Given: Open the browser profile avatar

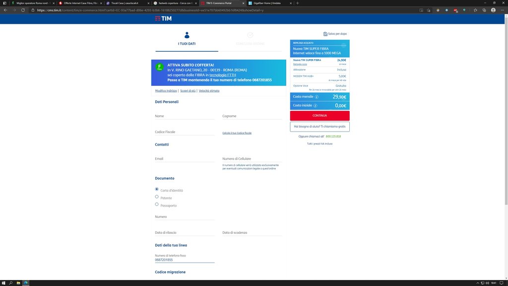Looking at the screenshot, I should point(493,10).
